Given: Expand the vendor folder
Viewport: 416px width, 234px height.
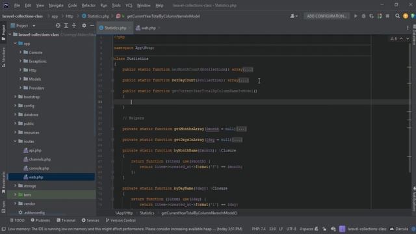Looking at the screenshot, I should 15,203.
